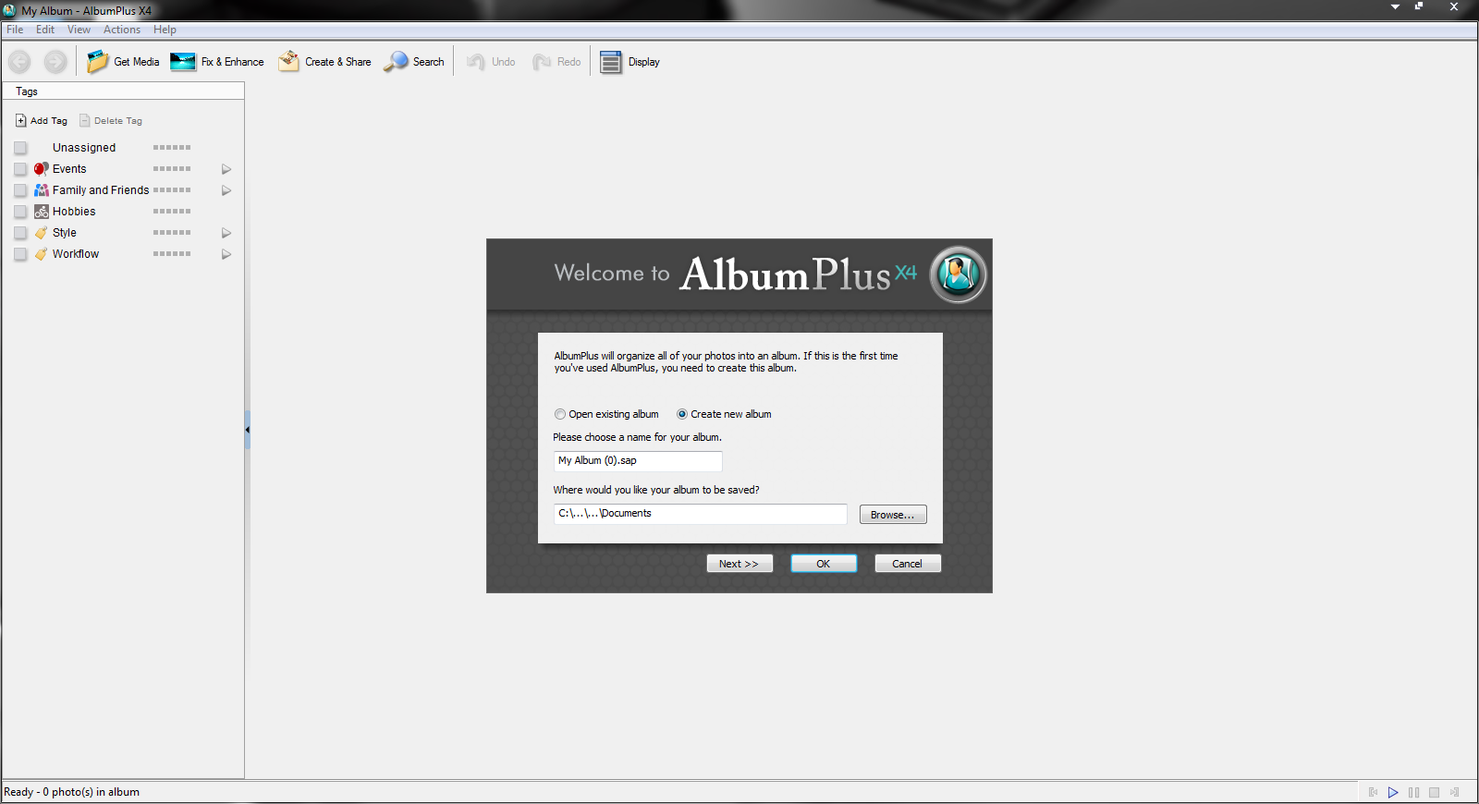Click the Workflow tag icon

(x=42, y=254)
